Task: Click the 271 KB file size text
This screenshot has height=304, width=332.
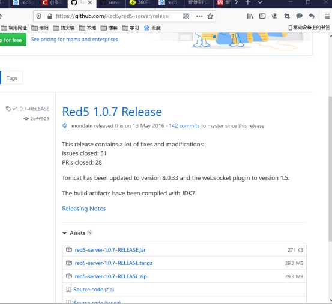Action: [295, 250]
